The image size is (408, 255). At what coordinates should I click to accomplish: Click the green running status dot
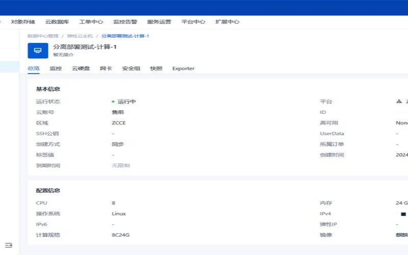tap(113, 101)
